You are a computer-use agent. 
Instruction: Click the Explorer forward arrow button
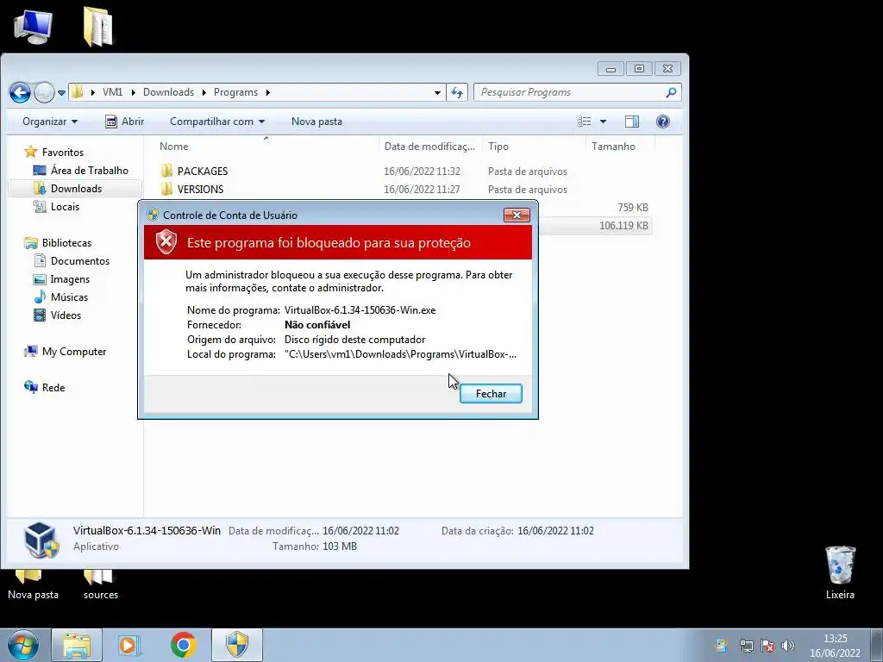click(44, 92)
